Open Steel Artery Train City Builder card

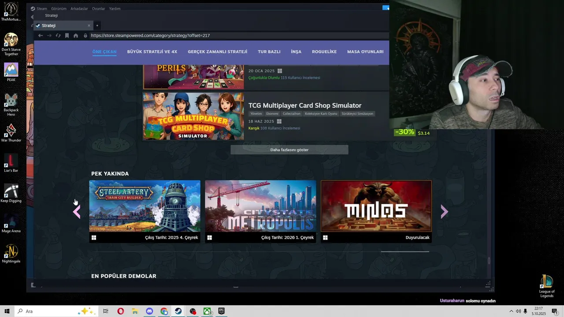(x=145, y=211)
